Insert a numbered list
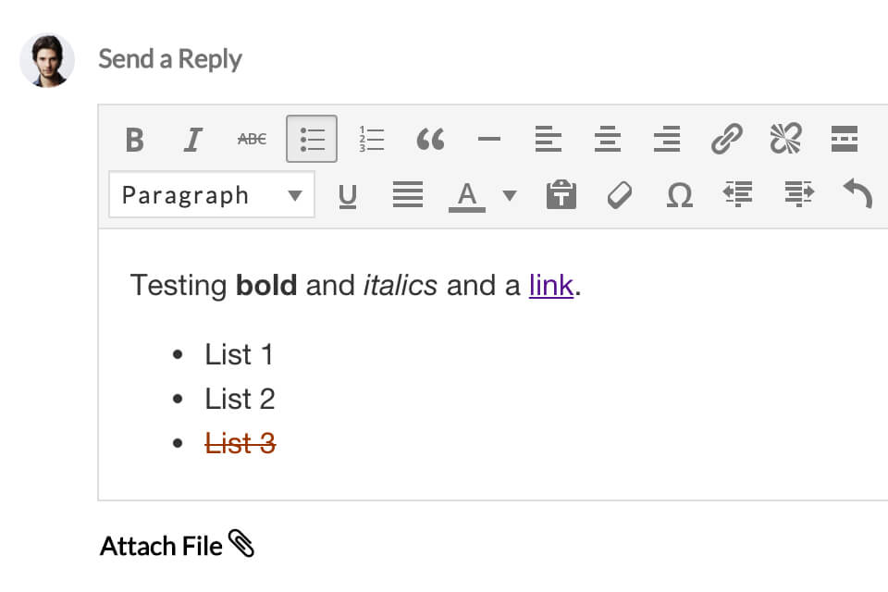 pos(371,140)
